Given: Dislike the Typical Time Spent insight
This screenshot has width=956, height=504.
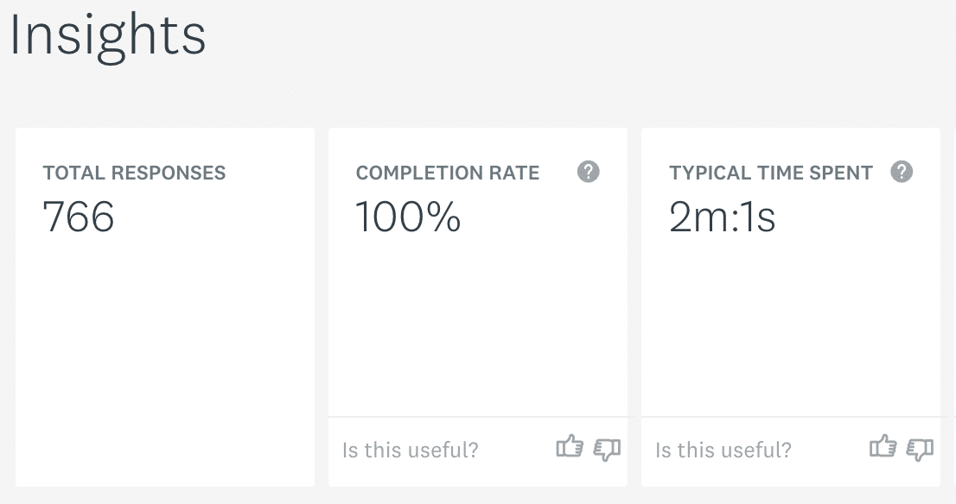Looking at the screenshot, I should point(920,449).
